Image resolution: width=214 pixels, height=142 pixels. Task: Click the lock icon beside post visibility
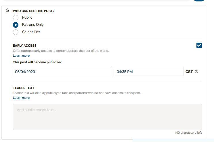[7, 11]
